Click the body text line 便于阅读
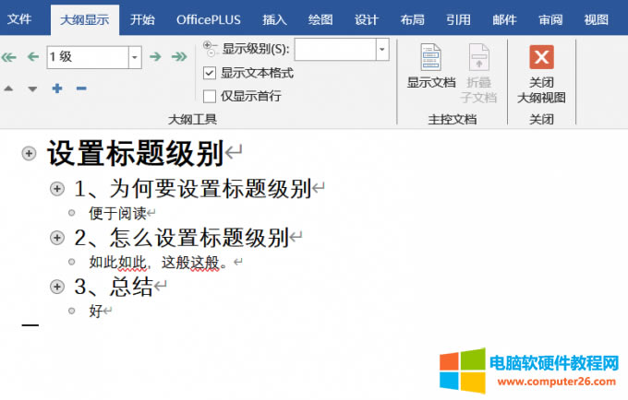Image resolution: width=628 pixels, height=400 pixels. (x=117, y=213)
